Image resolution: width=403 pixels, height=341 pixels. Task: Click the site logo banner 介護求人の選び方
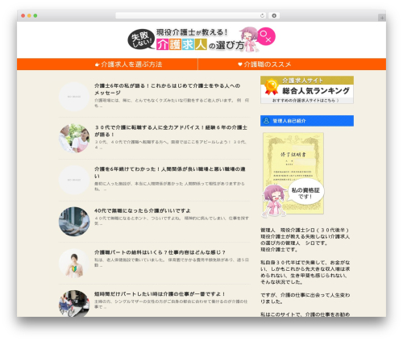click(x=201, y=40)
